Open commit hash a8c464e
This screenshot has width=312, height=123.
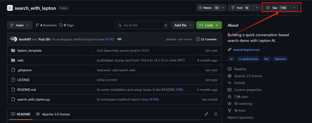tap(171, 39)
